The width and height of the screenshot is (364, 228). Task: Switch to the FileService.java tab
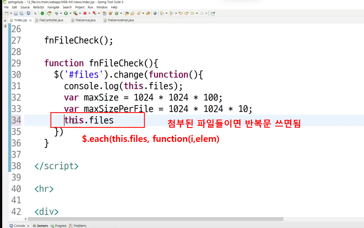84,20
